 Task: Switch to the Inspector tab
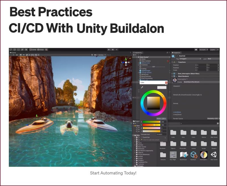176,53
